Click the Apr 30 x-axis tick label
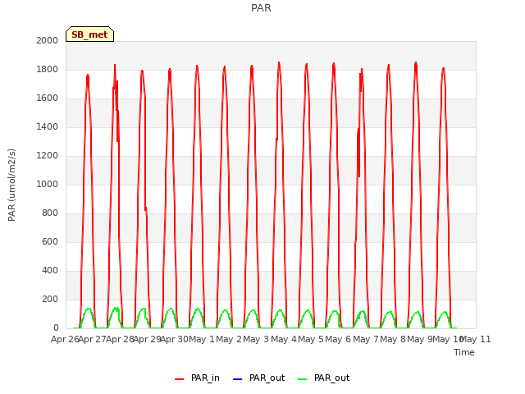Screen dimensions: 525x394 (x=175, y=339)
